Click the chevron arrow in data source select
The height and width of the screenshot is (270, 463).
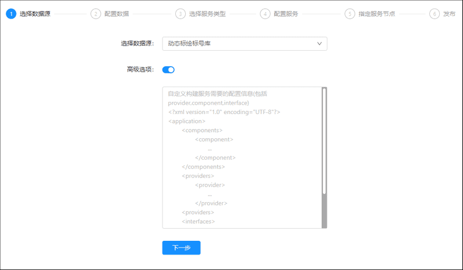[x=319, y=44]
